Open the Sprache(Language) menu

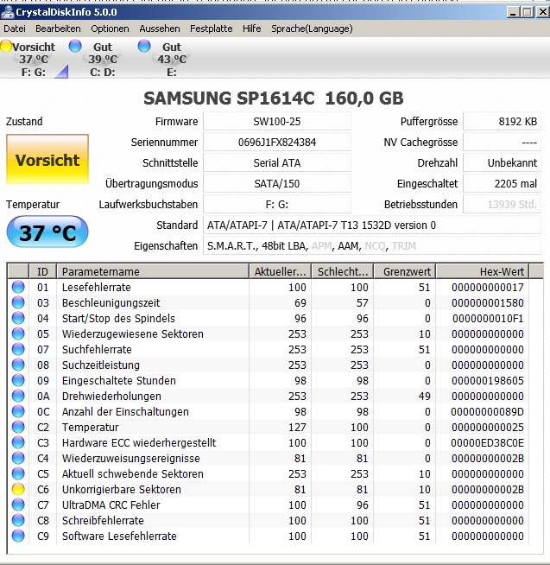coord(312,29)
